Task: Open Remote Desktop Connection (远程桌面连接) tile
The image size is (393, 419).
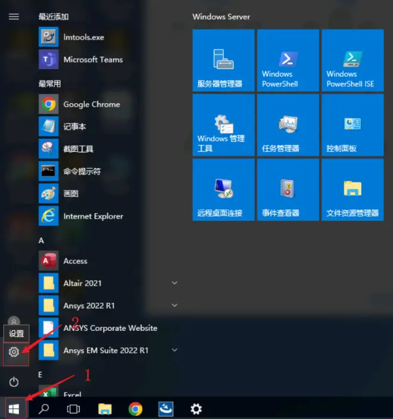Action: click(x=223, y=190)
